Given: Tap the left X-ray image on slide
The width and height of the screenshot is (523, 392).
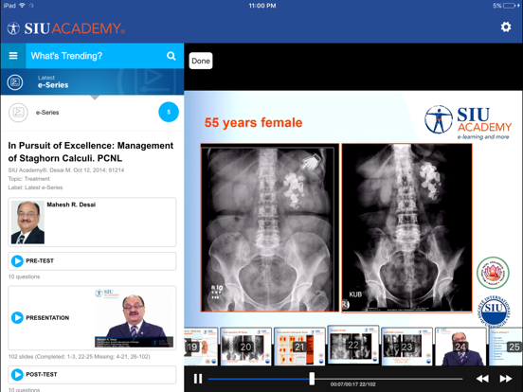Looking at the screenshot, I should point(269,227).
